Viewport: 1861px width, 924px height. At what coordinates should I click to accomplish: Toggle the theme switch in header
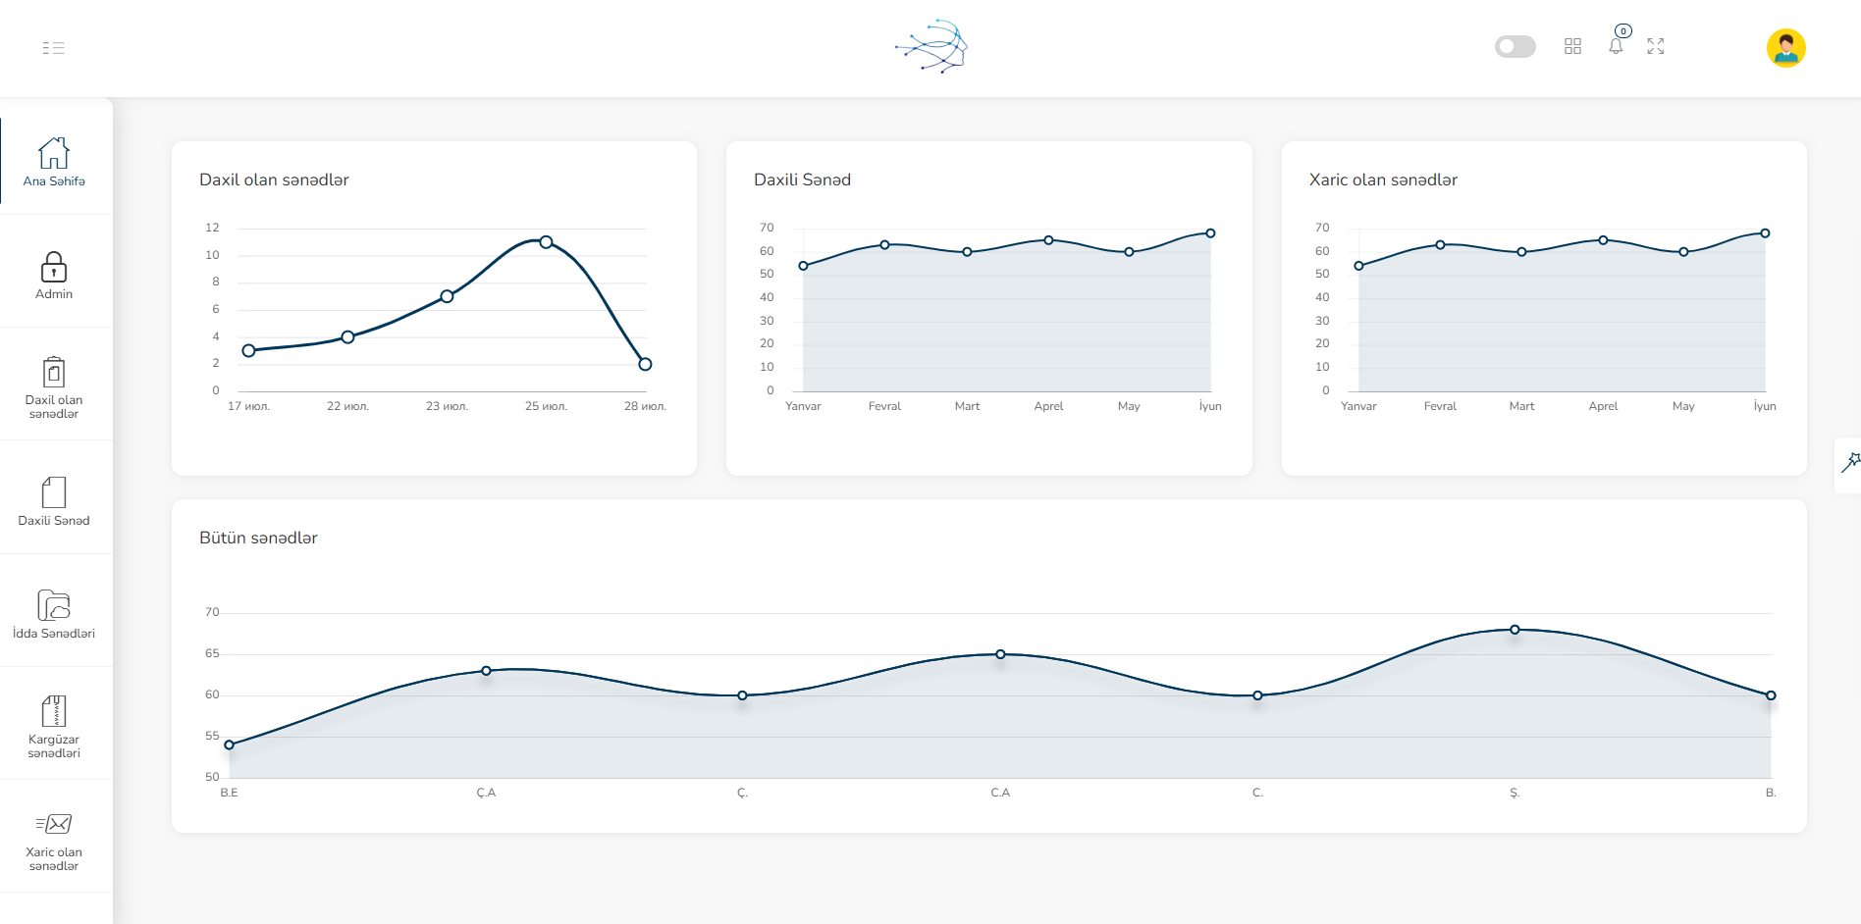tap(1515, 47)
